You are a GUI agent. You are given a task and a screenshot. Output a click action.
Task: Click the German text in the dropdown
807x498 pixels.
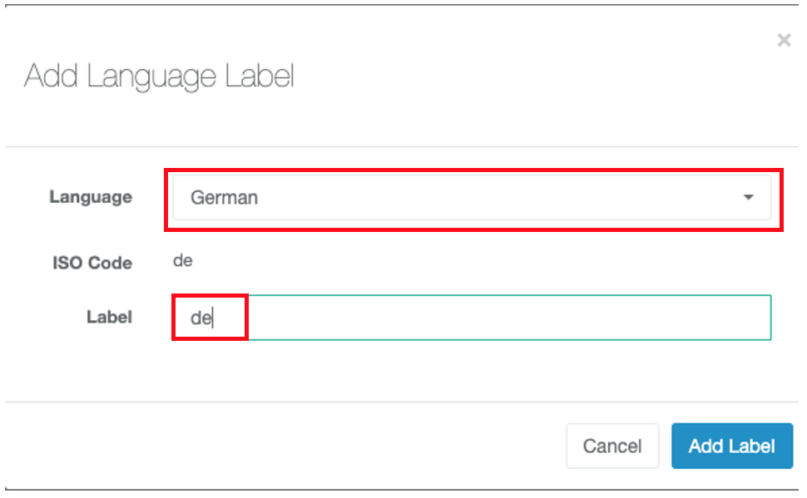224,198
